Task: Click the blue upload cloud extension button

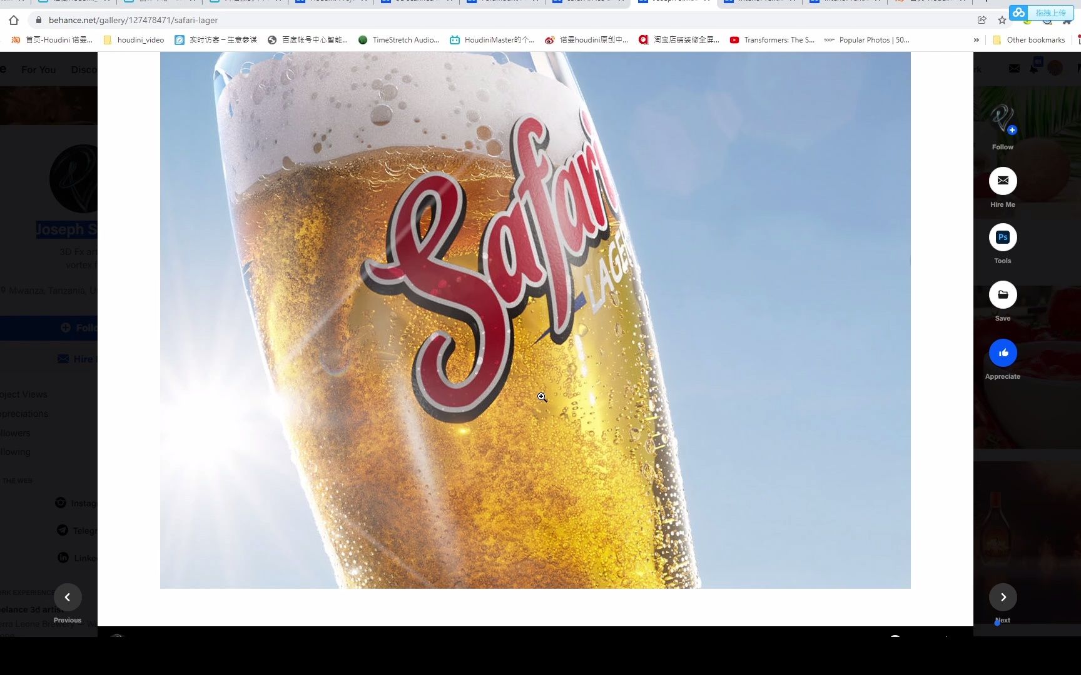Action: [1041, 12]
